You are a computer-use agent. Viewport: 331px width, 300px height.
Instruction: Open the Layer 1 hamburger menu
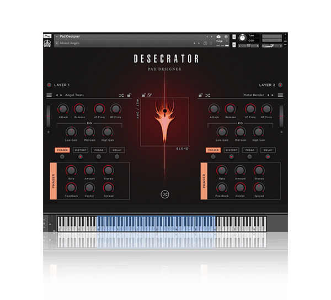point(49,95)
